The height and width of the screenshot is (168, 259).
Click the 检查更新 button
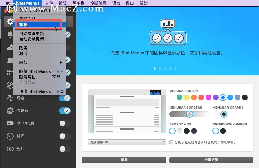pos(211,160)
